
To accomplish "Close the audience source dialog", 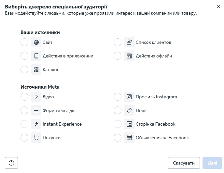I will point(218,6).
